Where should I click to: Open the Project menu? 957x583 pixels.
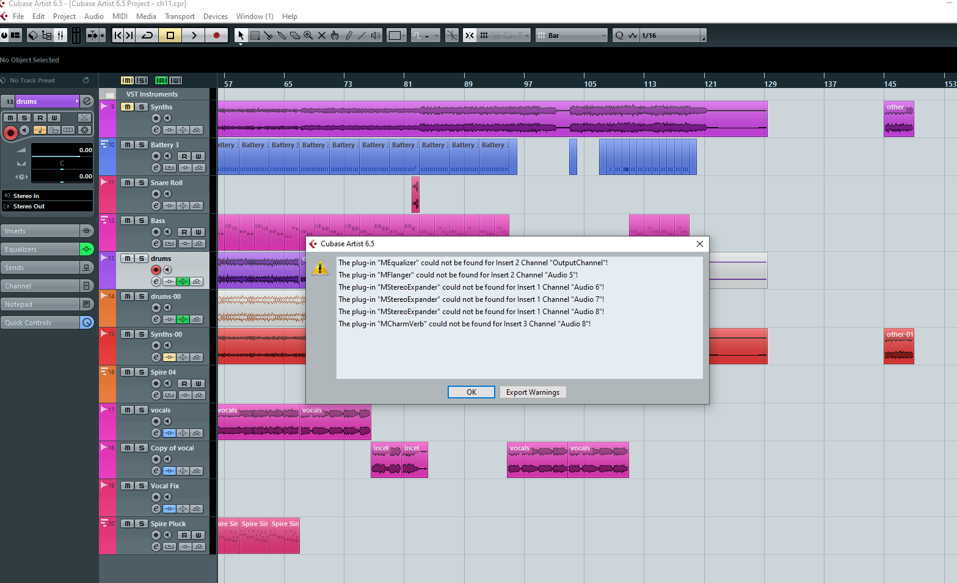coord(64,16)
